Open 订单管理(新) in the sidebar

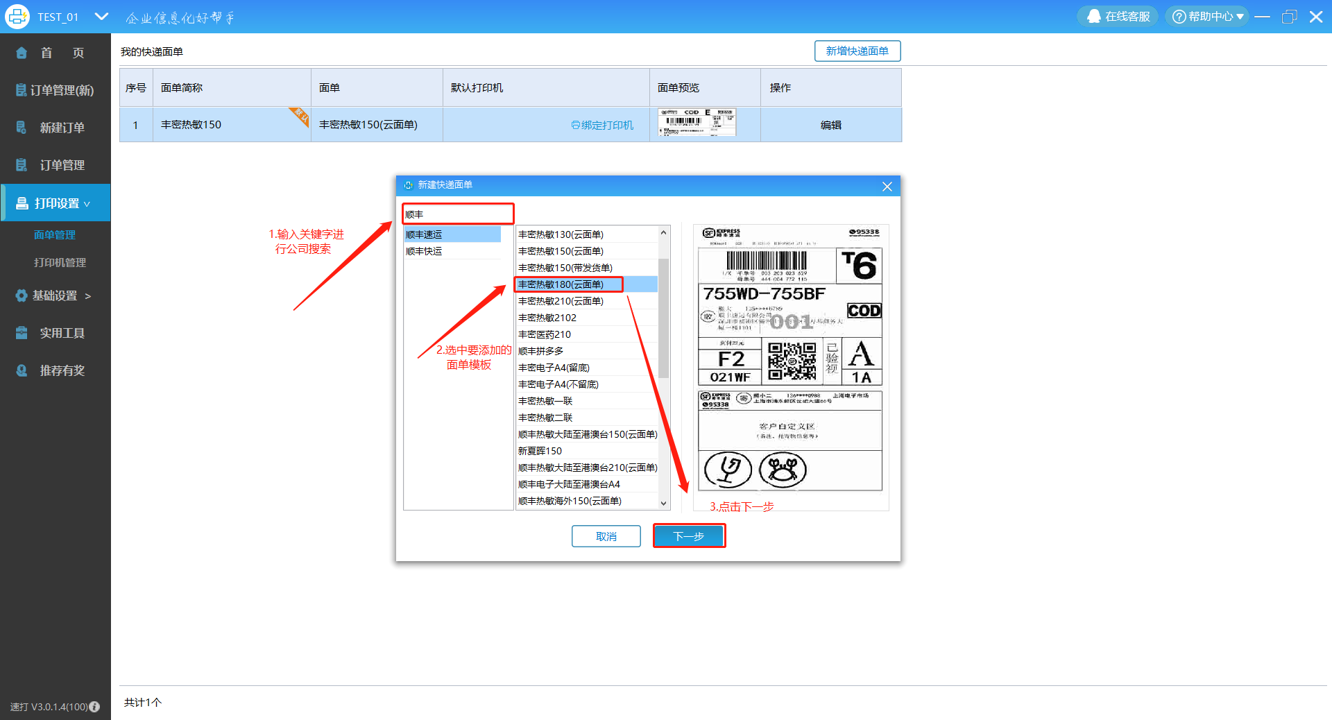pos(55,90)
